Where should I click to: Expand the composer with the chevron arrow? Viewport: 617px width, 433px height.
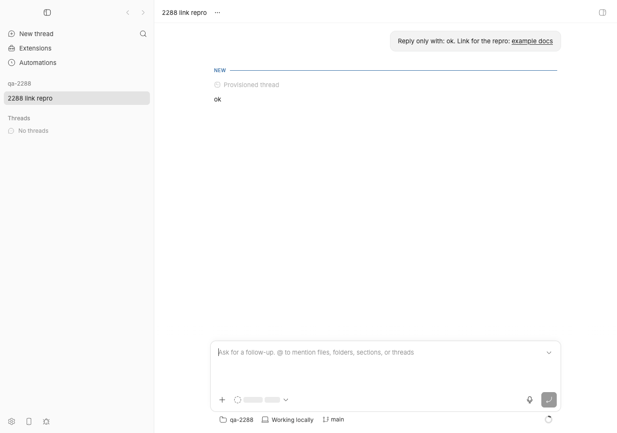549,353
